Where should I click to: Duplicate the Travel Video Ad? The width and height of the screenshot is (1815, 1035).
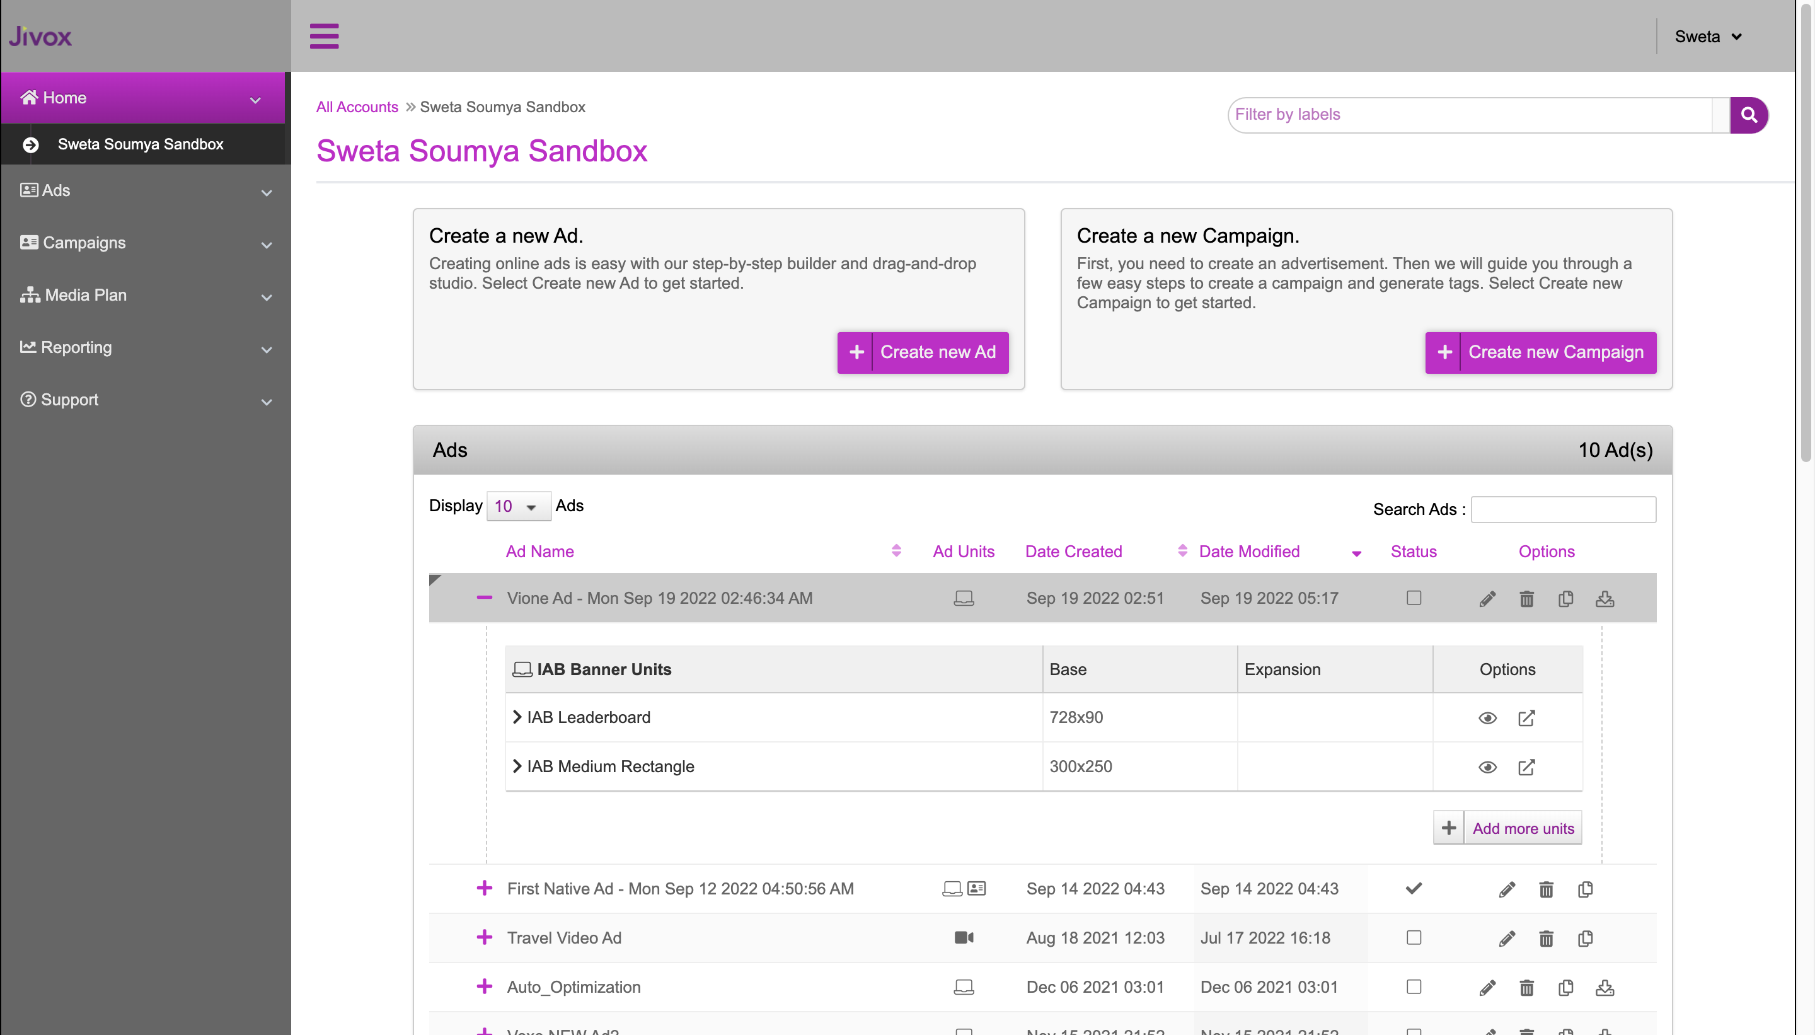click(x=1585, y=939)
